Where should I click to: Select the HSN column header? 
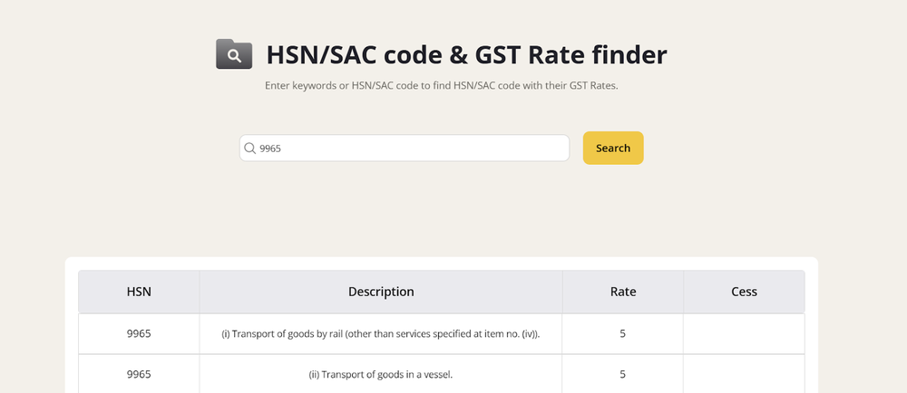[139, 292]
